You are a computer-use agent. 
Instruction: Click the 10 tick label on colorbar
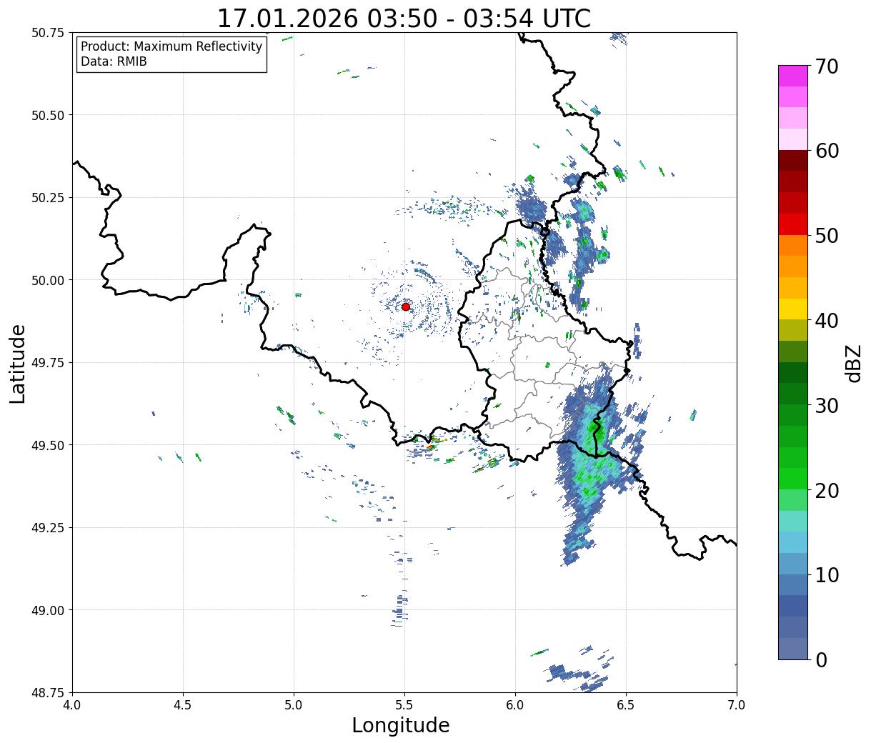click(x=827, y=574)
